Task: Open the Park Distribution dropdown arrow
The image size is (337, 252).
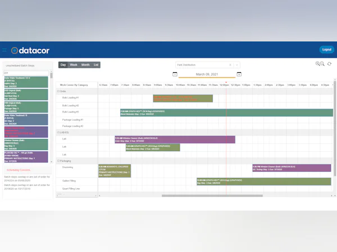Action: pyautogui.click(x=237, y=65)
